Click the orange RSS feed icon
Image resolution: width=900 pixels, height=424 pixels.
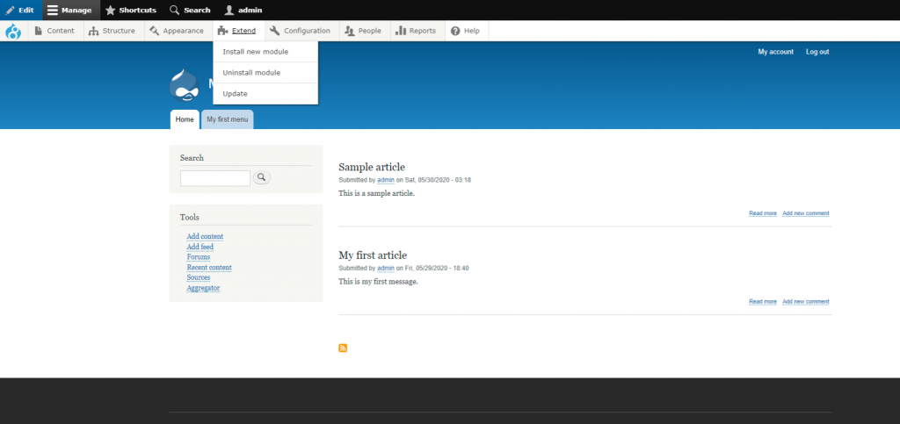(343, 349)
